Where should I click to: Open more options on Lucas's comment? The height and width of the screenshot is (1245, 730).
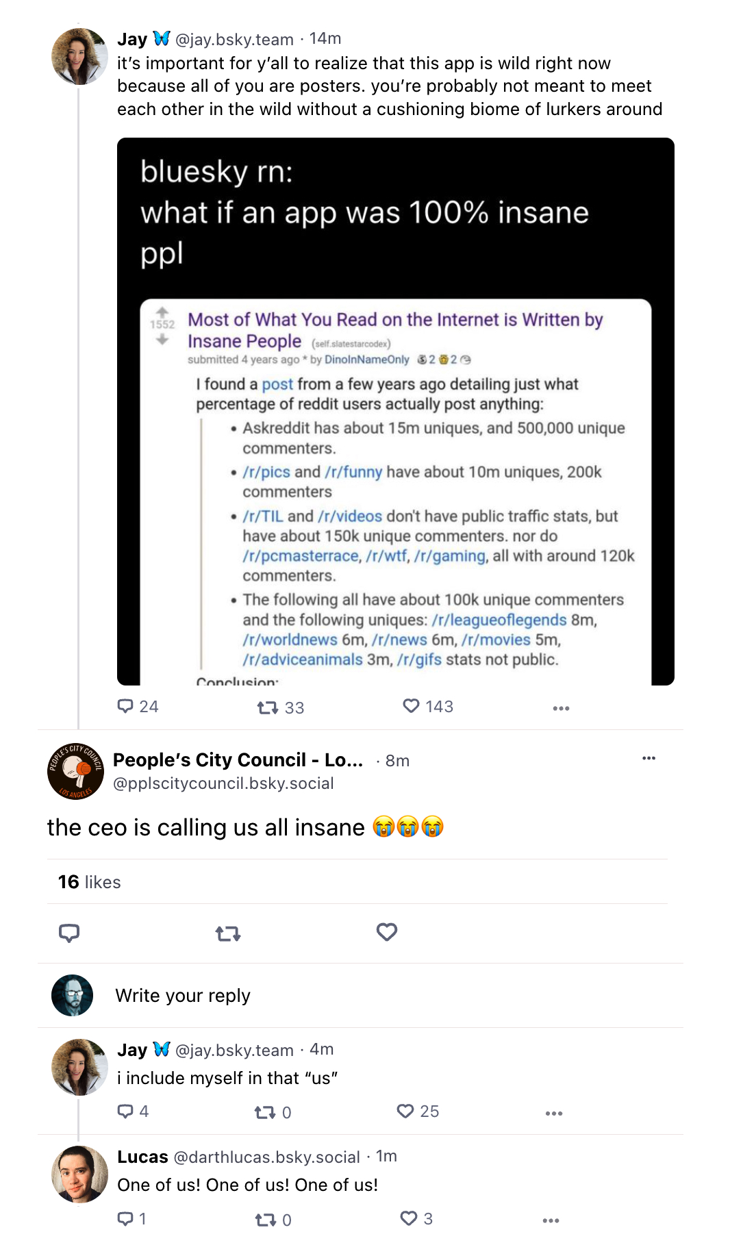pyautogui.click(x=551, y=1220)
